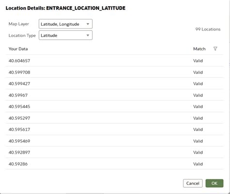
Task: Filter the Match column using funnel icon
Action: point(215,48)
